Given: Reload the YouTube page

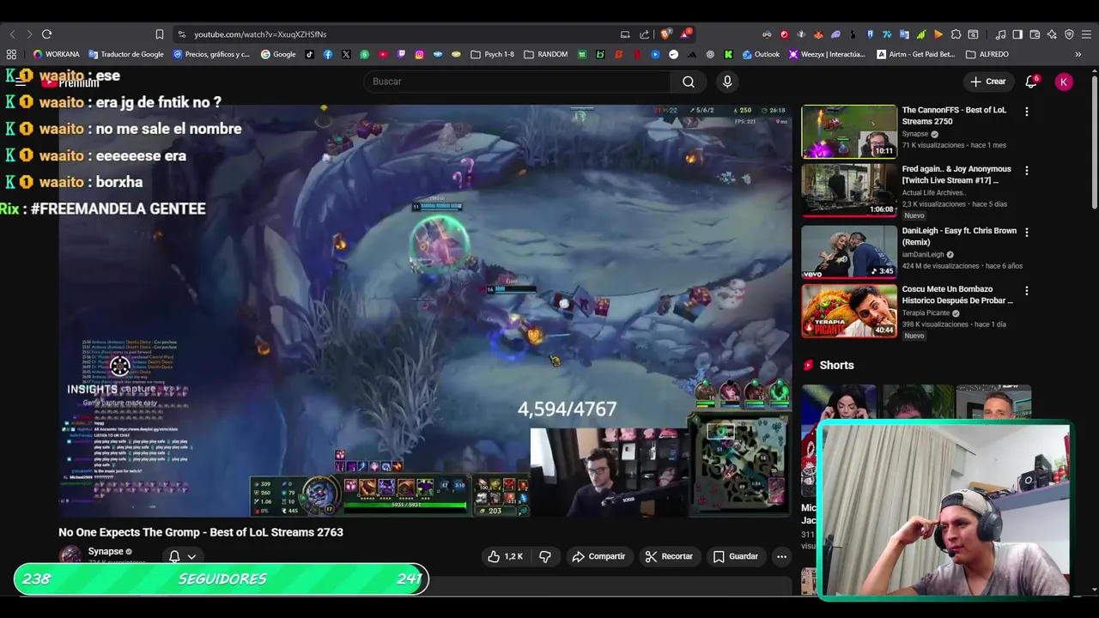Looking at the screenshot, I should click(x=46, y=34).
